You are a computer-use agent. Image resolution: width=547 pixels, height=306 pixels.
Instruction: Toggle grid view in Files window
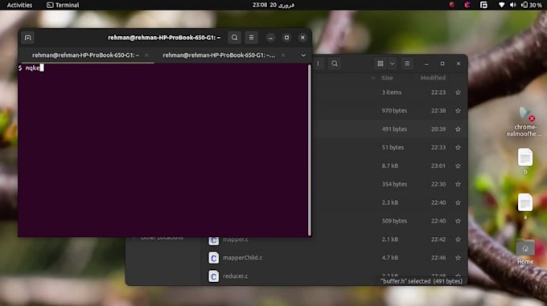380,63
